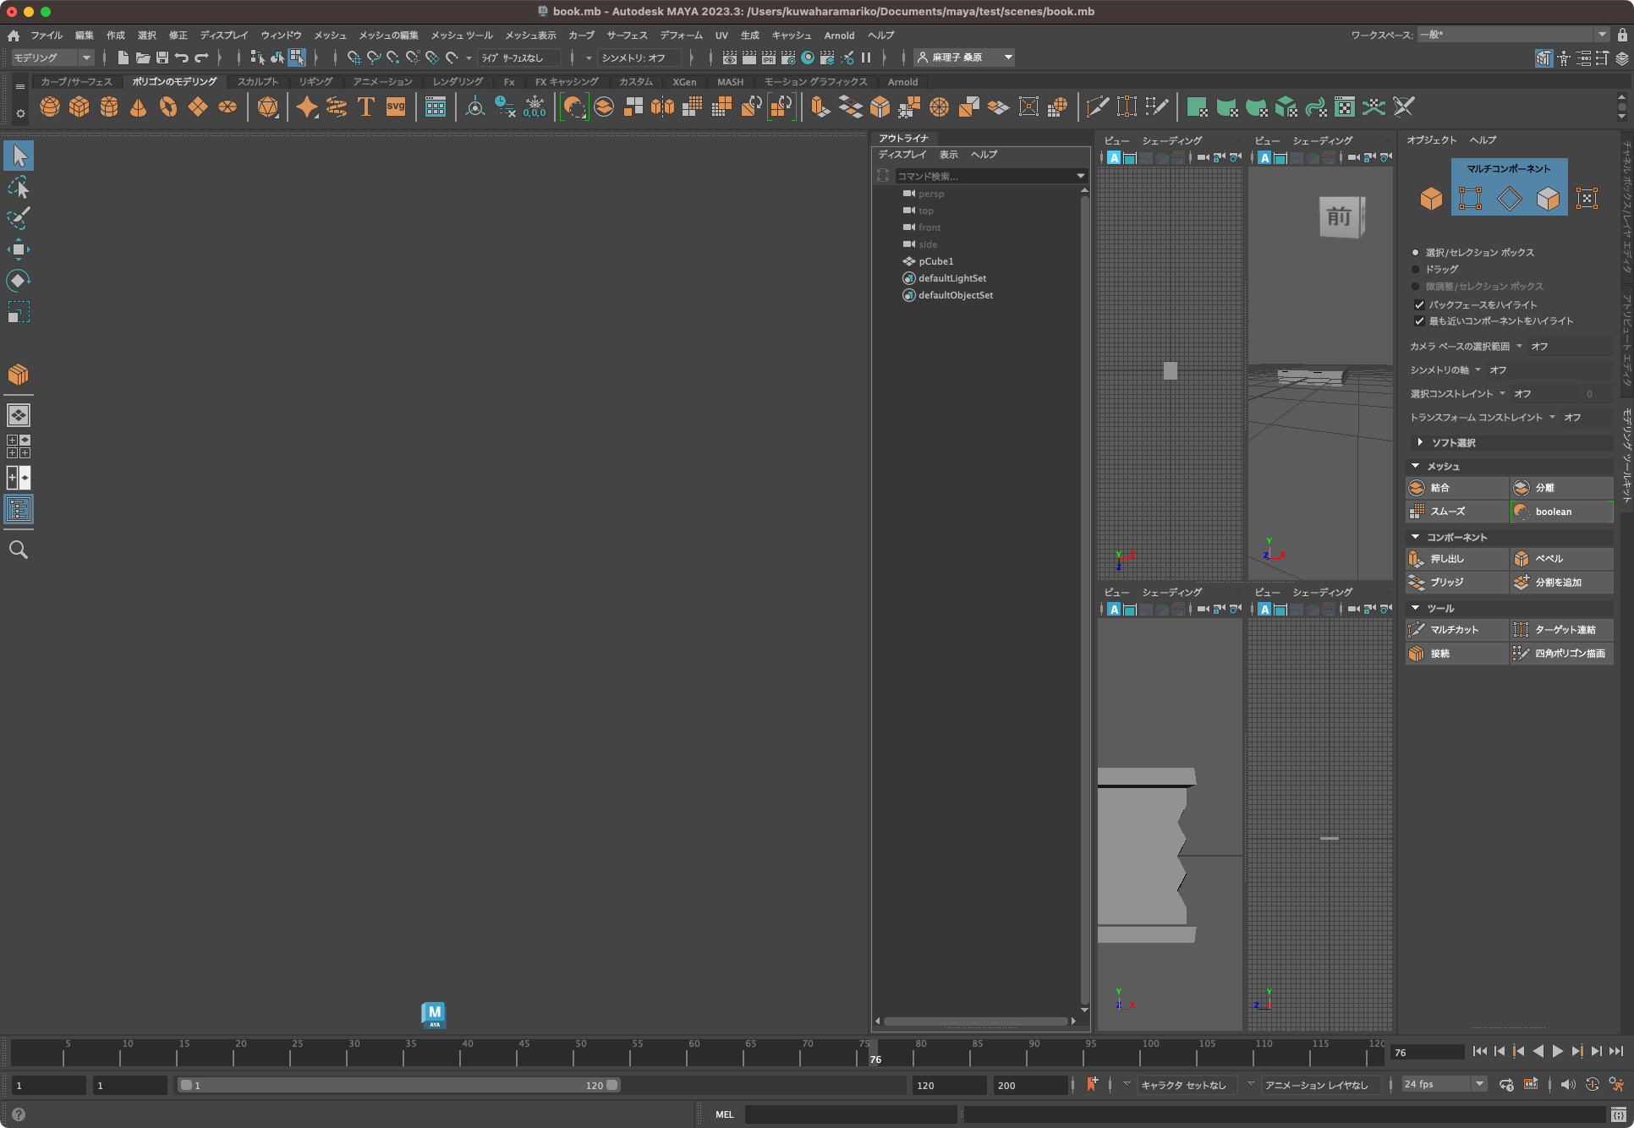Select the arrow Select tool in the toolbox
Image resolution: width=1634 pixels, height=1128 pixels.
click(19, 156)
